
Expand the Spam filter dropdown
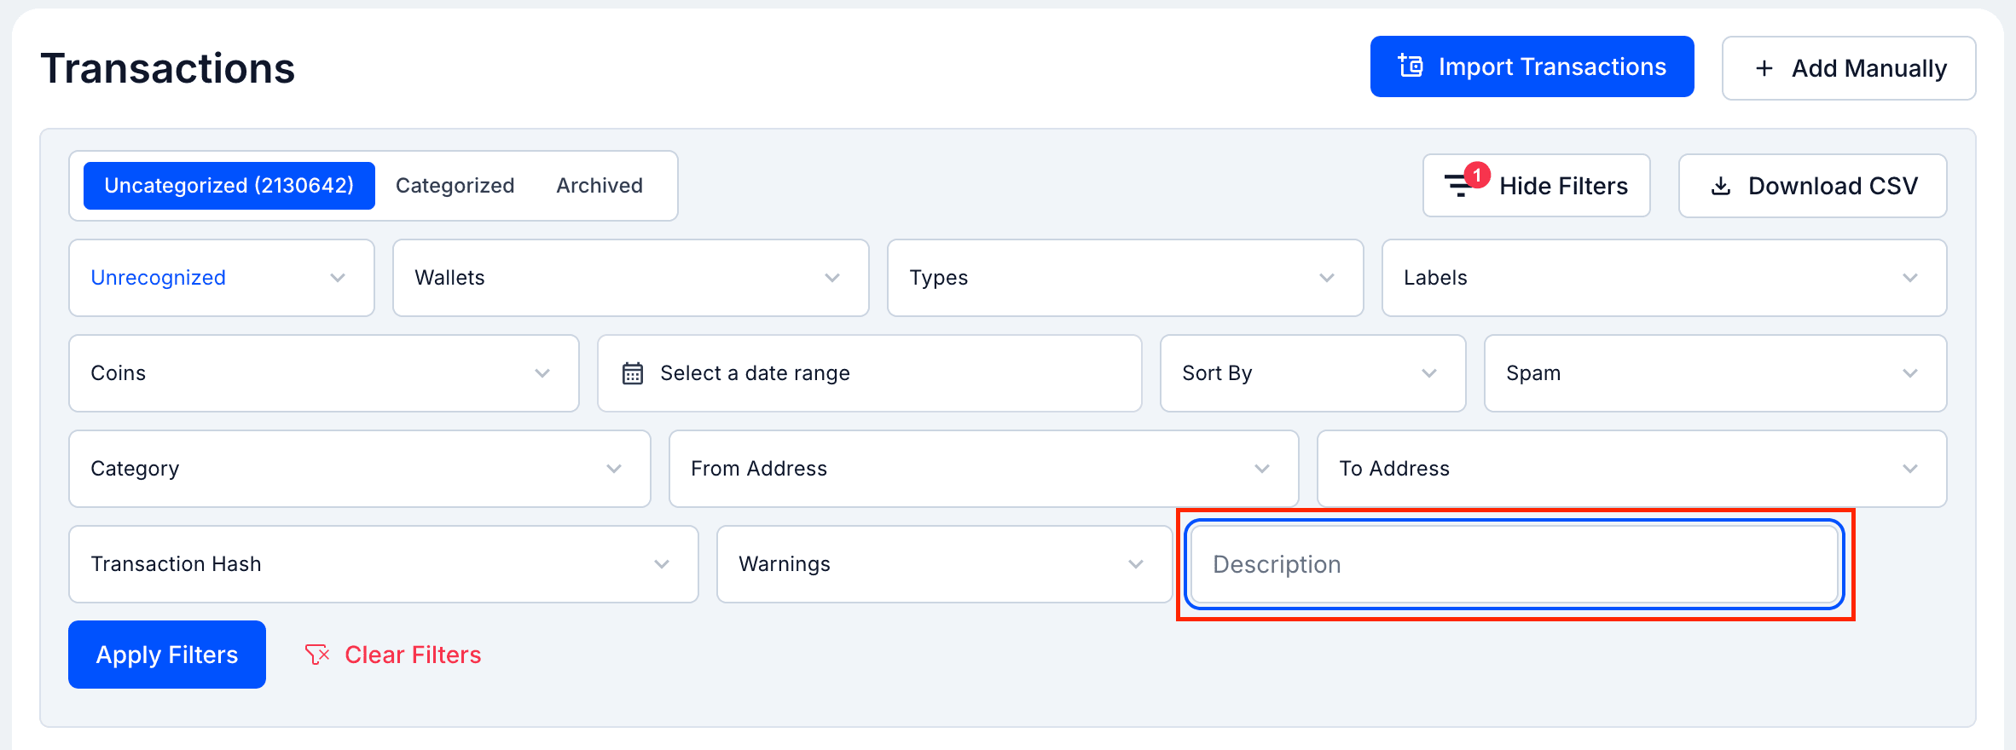1714,373
